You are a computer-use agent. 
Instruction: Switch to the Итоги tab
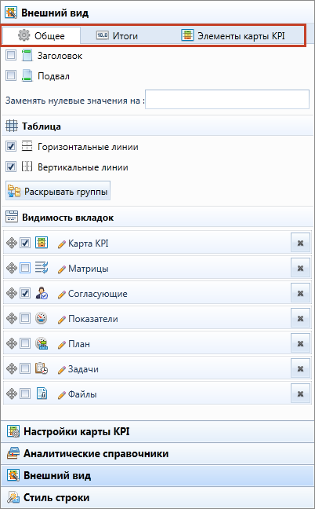click(117, 35)
